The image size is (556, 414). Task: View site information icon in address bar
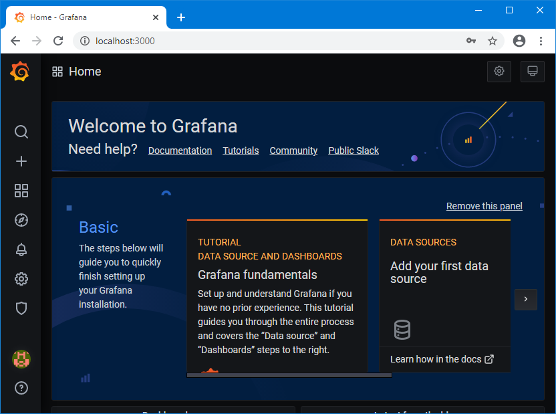[85, 41]
